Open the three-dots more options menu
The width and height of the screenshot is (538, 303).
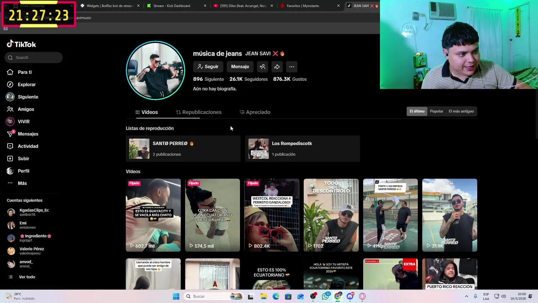point(292,66)
